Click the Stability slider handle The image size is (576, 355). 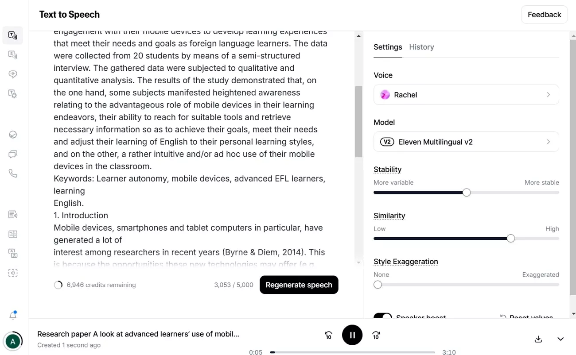[466, 192]
